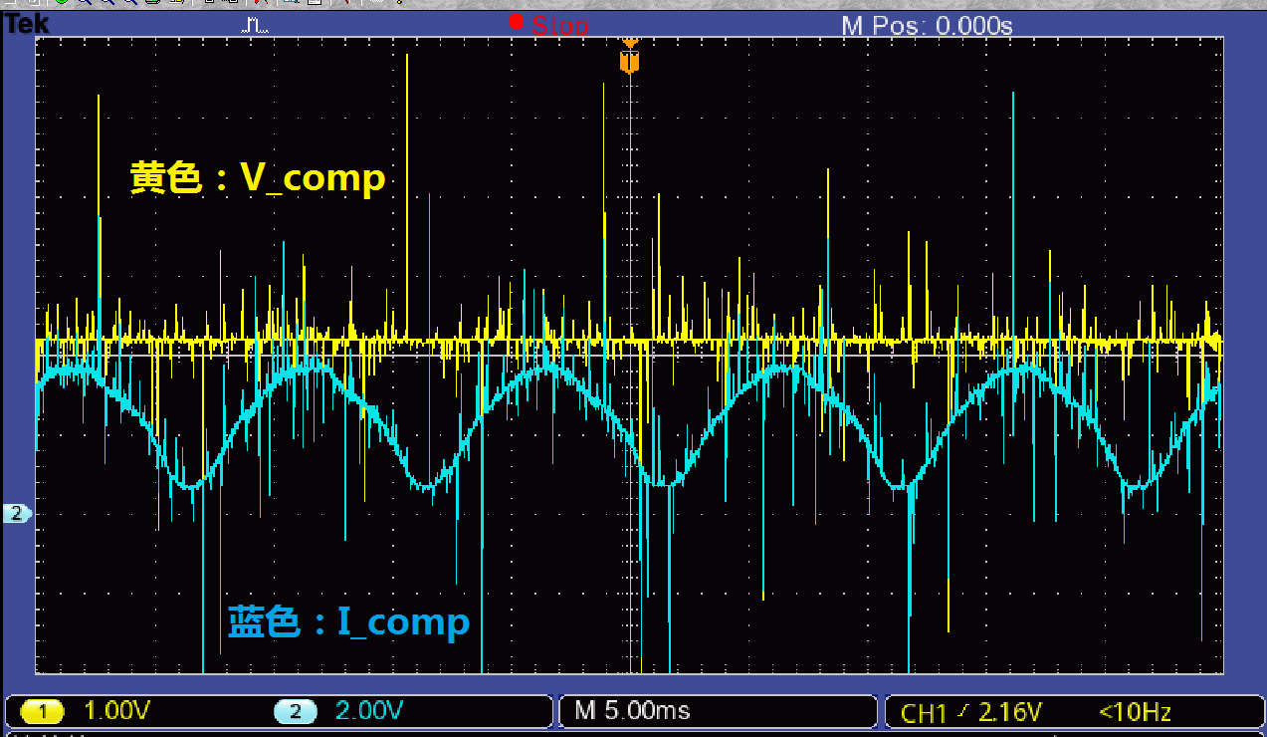
Task: Click the channel 2 ground reference marker
Action: (x=16, y=514)
